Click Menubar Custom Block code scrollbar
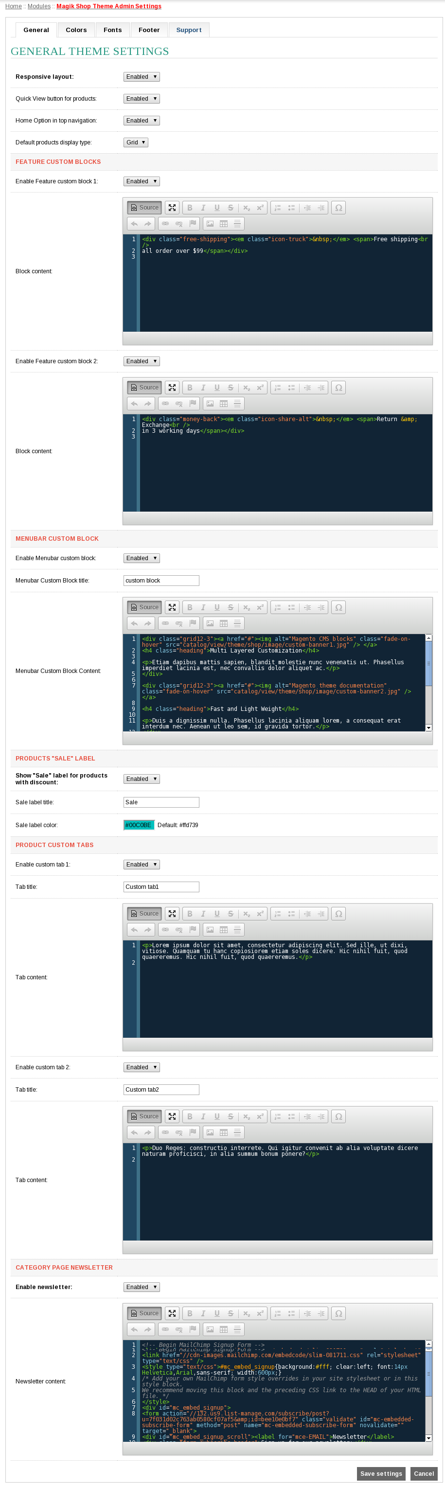This screenshot has width=445, height=1486. coord(429,683)
